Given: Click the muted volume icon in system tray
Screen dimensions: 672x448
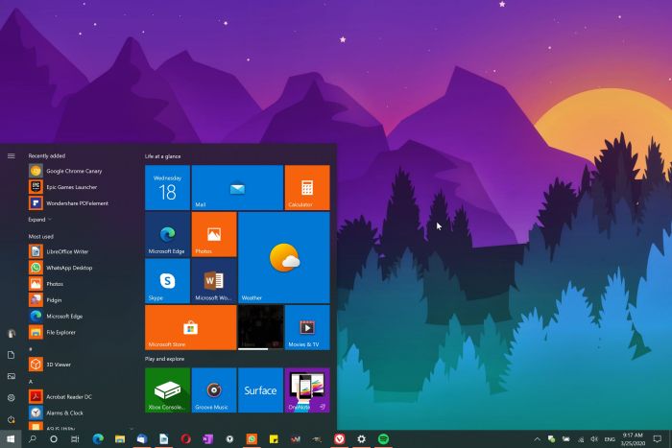Looking at the screenshot, I should 594,439.
